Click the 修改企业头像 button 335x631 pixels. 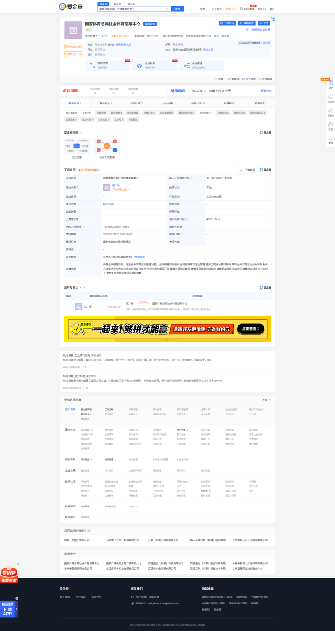[x=73, y=46]
